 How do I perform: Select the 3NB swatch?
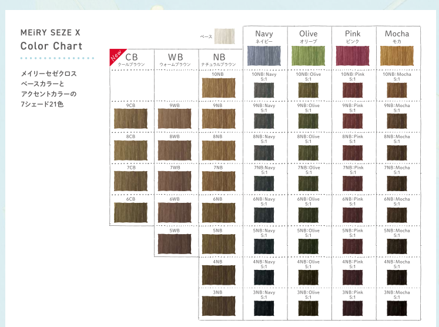[219, 306]
